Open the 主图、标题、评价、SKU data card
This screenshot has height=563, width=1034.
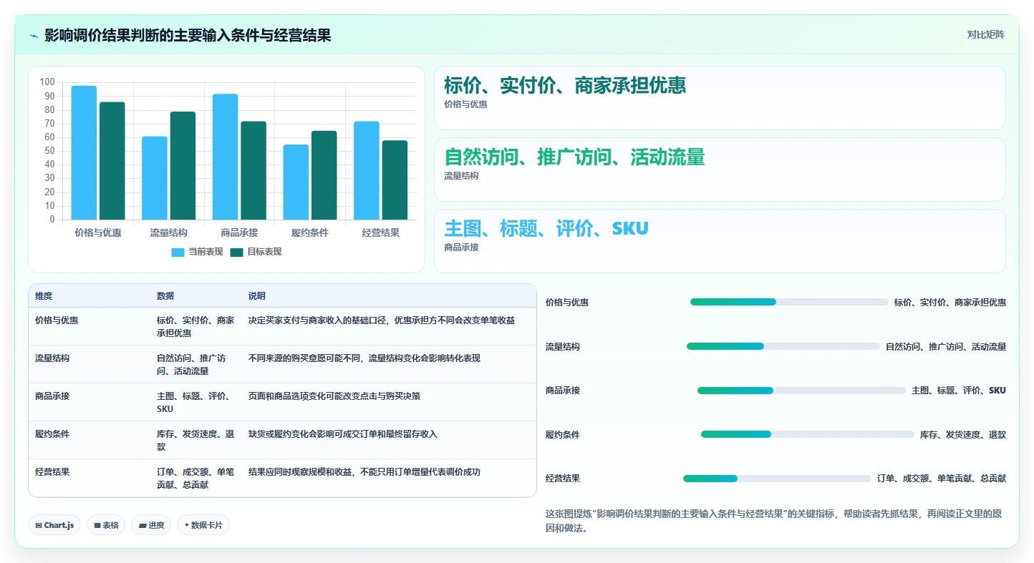coord(720,241)
